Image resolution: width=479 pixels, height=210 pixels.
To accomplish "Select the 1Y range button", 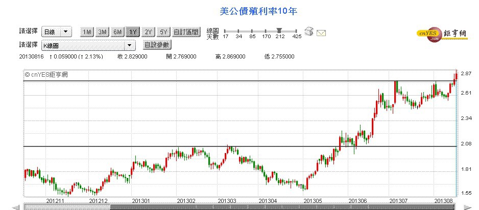I will [x=133, y=32].
